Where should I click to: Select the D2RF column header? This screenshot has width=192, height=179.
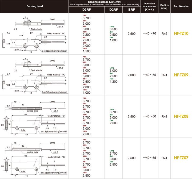(x=114, y=10)
